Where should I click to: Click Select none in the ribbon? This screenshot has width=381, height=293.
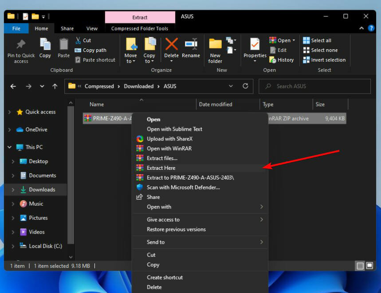click(x=320, y=50)
